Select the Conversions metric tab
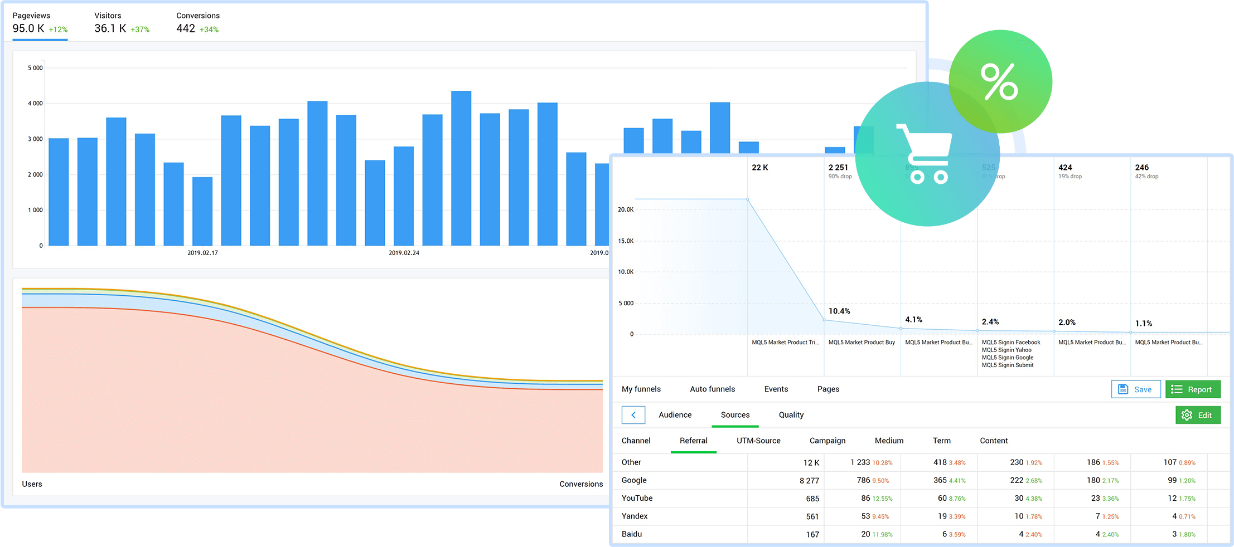Viewport: 1234px width, 547px height. pyautogui.click(x=198, y=23)
